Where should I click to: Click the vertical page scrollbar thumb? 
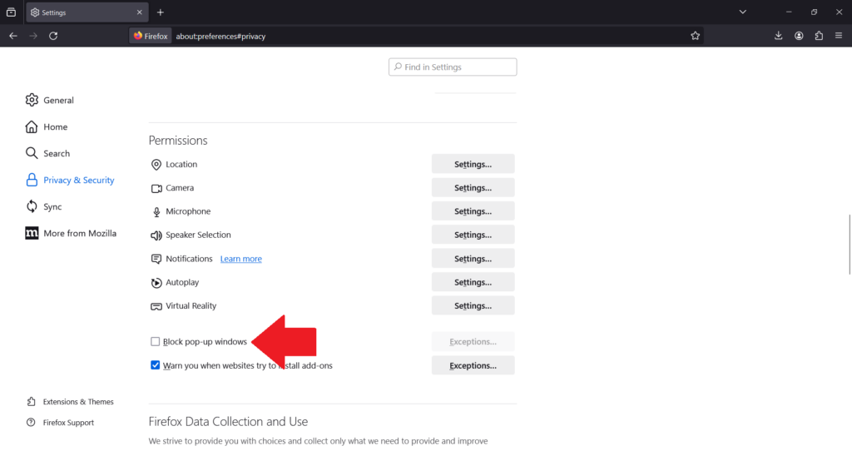(849, 244)
